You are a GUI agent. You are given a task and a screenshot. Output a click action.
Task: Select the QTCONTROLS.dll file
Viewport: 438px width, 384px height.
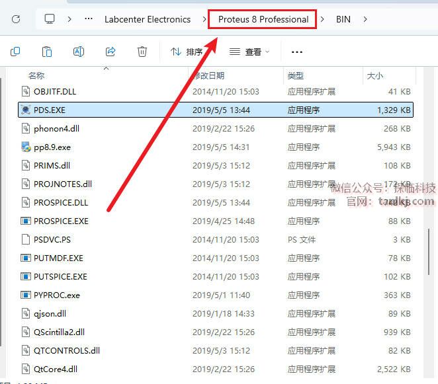(216, 350)
